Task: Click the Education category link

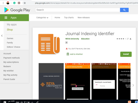Action: 85,39
